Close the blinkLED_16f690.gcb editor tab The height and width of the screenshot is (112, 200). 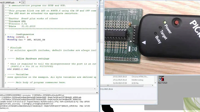pos(20,2)
